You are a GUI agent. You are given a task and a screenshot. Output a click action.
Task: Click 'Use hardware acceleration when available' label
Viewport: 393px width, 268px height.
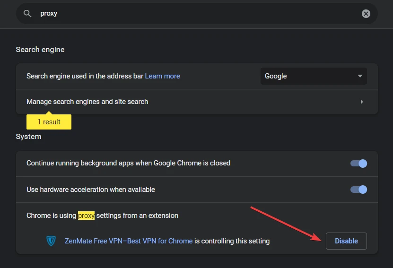coord(91,190)
